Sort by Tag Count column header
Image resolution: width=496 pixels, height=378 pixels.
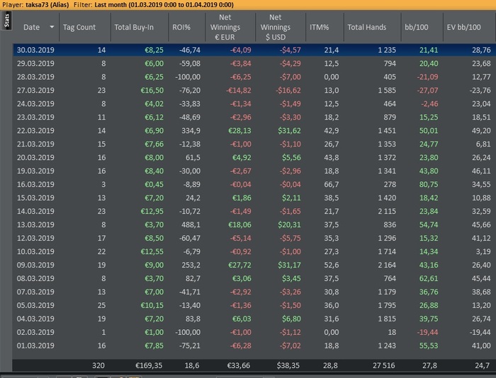coord(79,27)
